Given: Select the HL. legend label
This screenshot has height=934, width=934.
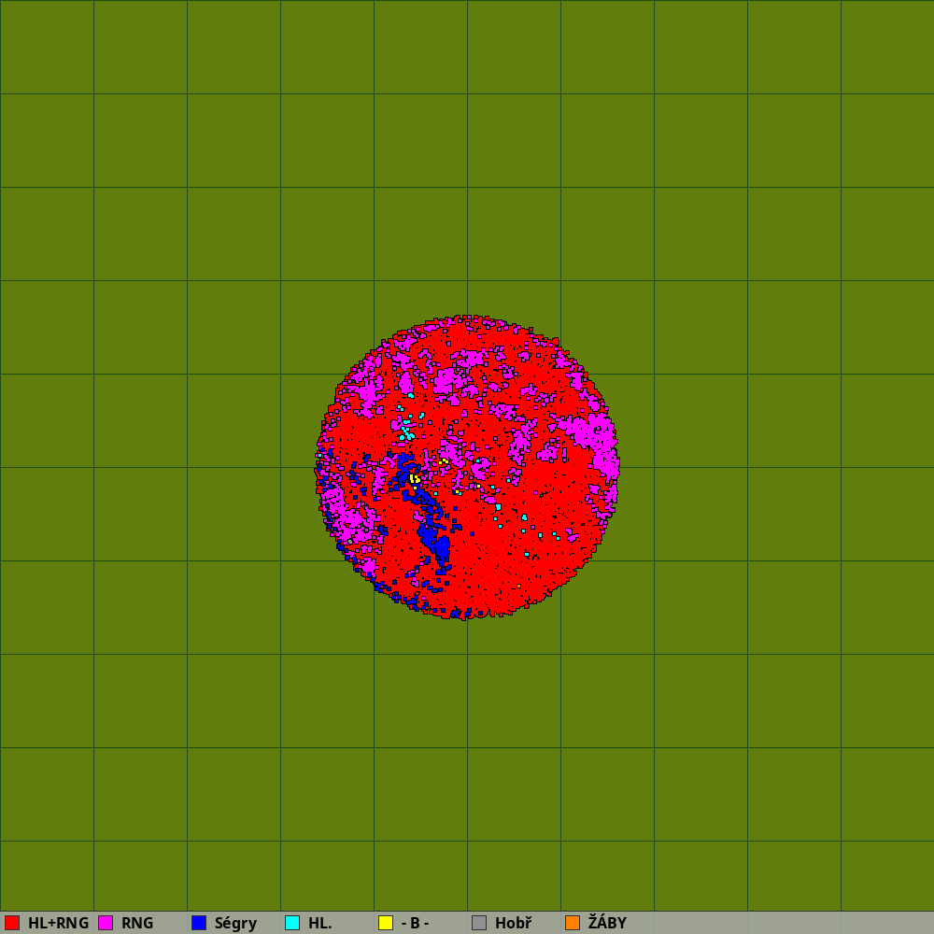Looking at the screenshot, I should pos(320,923).
